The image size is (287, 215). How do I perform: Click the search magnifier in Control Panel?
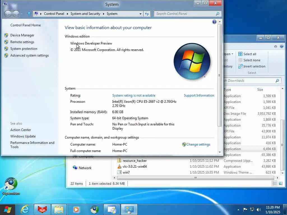(x=217, y=14)
